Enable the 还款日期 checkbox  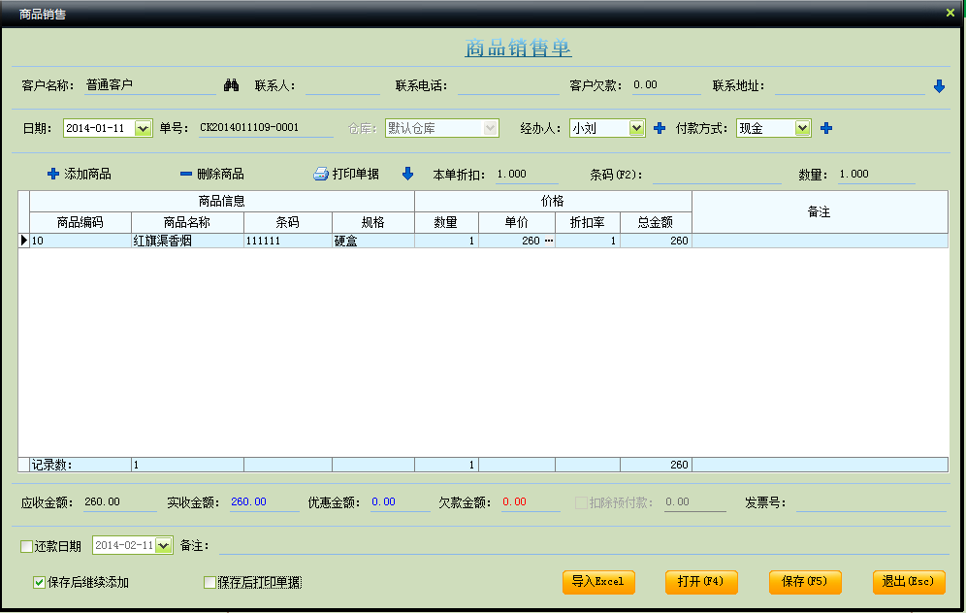27,547
